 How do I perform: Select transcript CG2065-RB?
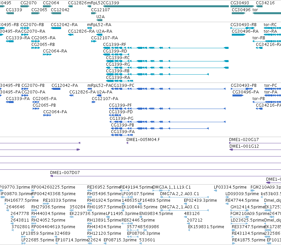pyautogui.click(x=43, y=45)
